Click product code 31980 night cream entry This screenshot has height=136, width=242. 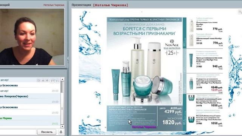click(199, 124)
